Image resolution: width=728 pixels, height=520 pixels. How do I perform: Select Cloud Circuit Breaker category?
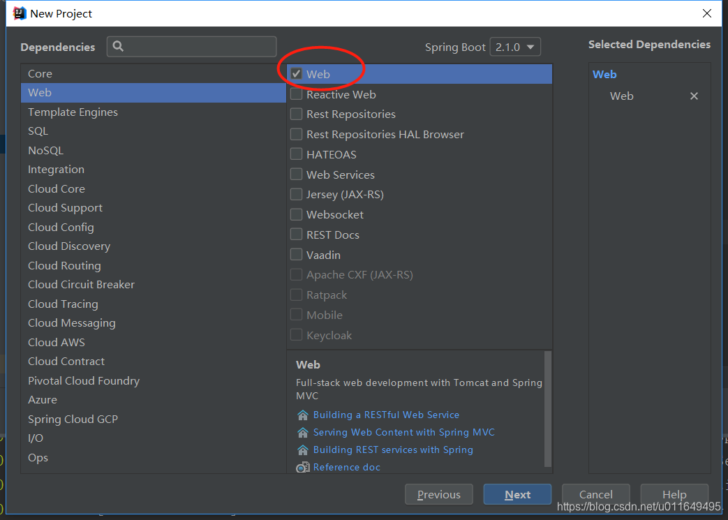point(154,285)
